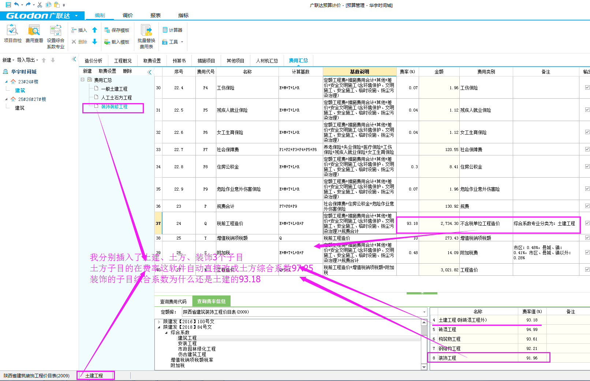Screen dimensions: 590x381
Task: Select 建筑工程 under 综合系数
Action: coord(187,338)
